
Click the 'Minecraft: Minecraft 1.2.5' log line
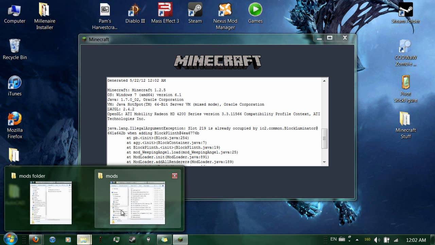coord(136,90)
